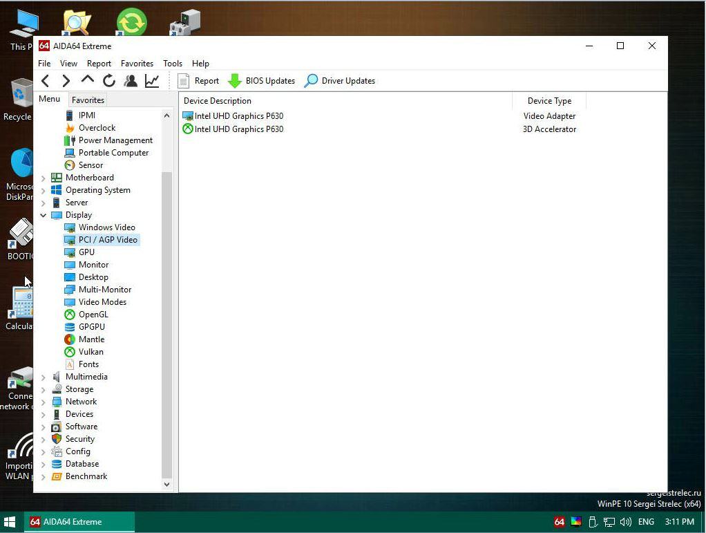This screenshot has height=533, width=706.
Task: Expand the Software node
Action: pyautogui.click(x=44, y=427)
